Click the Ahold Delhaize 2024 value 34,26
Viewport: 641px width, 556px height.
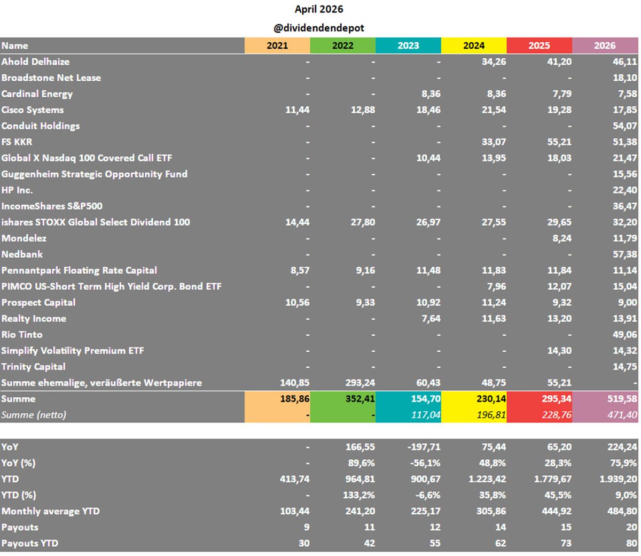494,61
